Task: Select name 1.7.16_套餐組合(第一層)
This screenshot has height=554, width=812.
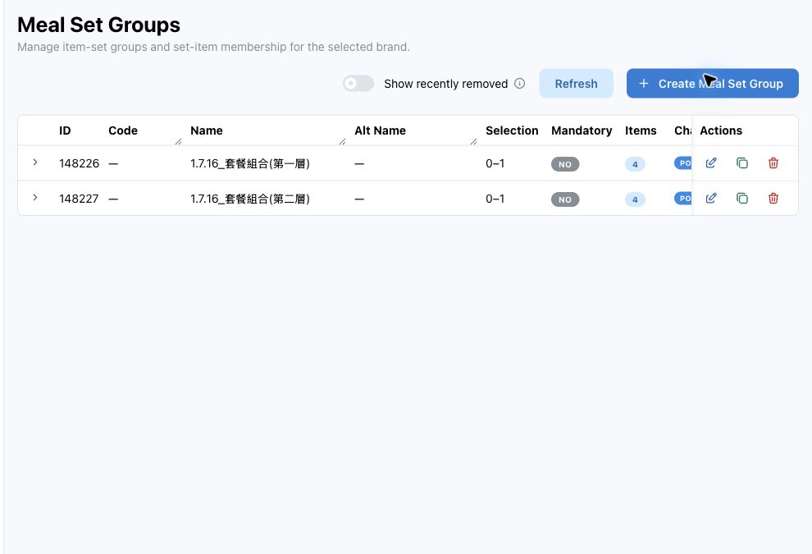Action: click(x=249, y=163)
